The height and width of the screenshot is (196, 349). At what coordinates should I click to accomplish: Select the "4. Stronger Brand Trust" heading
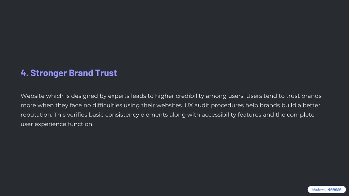coord(69,73)
